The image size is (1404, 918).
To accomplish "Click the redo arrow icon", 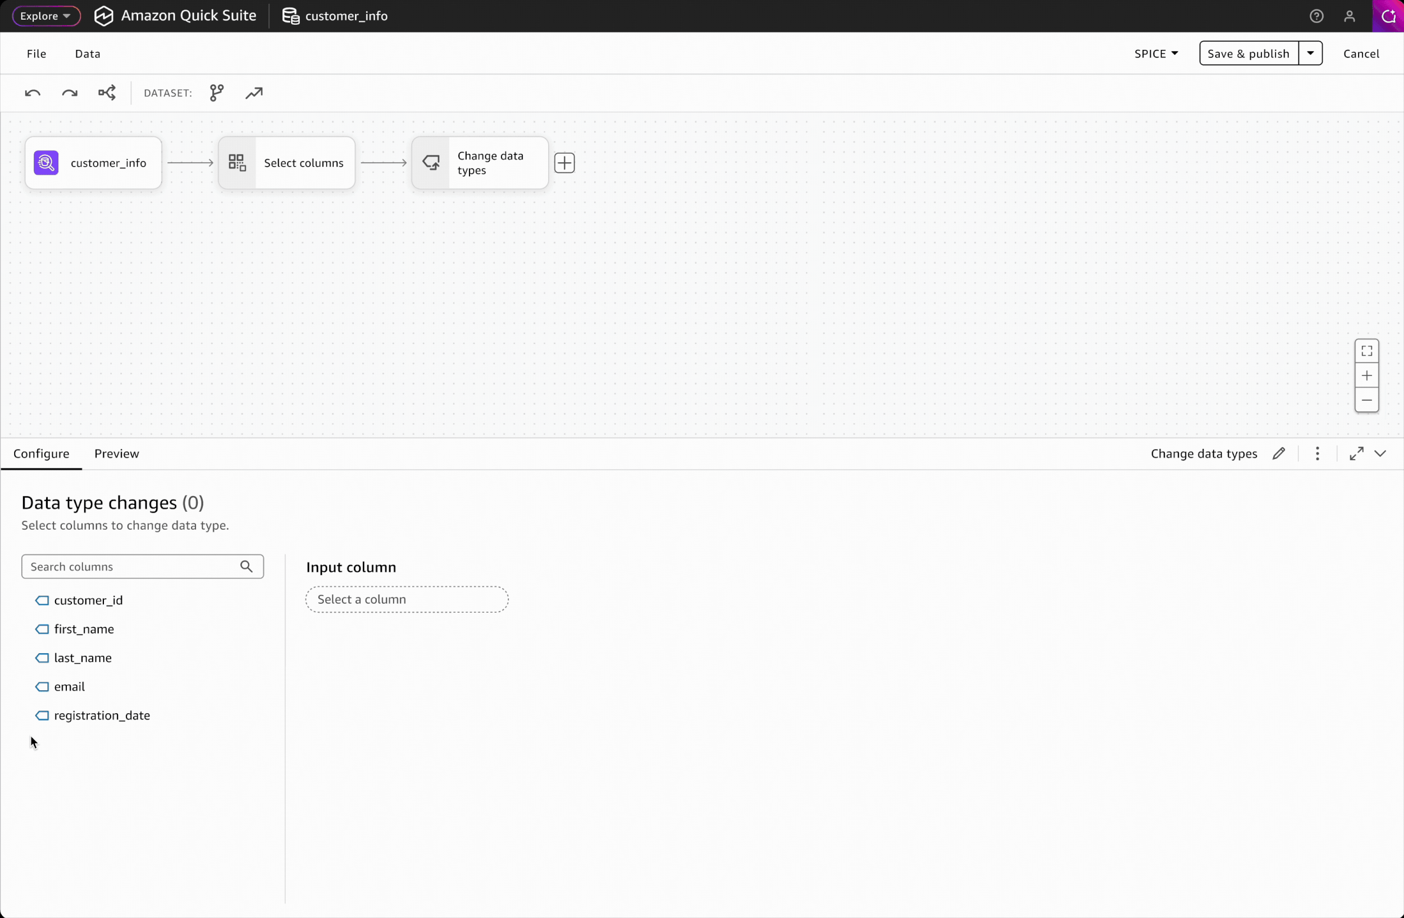I will [70, 93].
